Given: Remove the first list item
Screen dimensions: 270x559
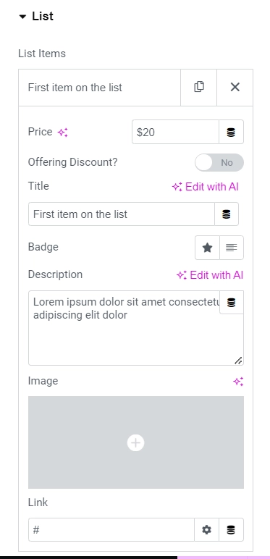Looking at the screenshot, I should [235, 88].
